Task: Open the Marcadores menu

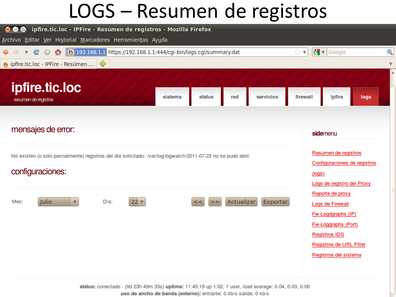Action: (x=95, y=40)
